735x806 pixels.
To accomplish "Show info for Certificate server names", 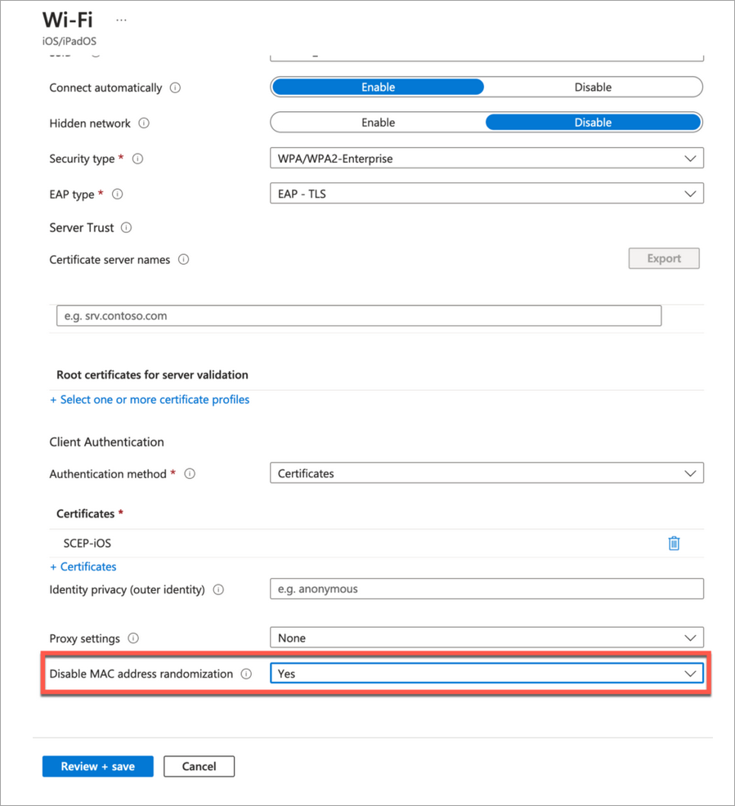I will [184, 260].
